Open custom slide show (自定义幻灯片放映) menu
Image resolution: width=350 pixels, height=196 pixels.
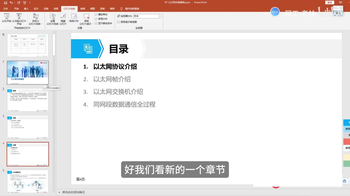[x=36, y=19]
